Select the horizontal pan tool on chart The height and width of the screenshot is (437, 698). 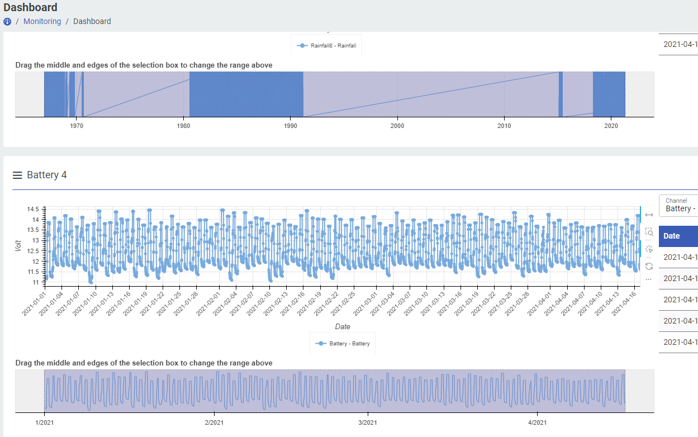(x=649, y=215)
